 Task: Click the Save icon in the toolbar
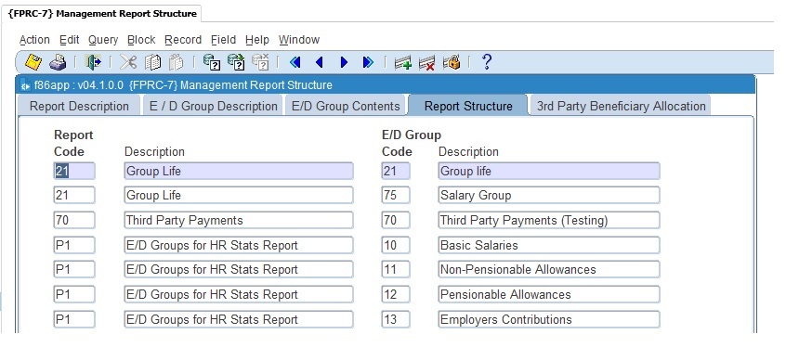point(33,62)
